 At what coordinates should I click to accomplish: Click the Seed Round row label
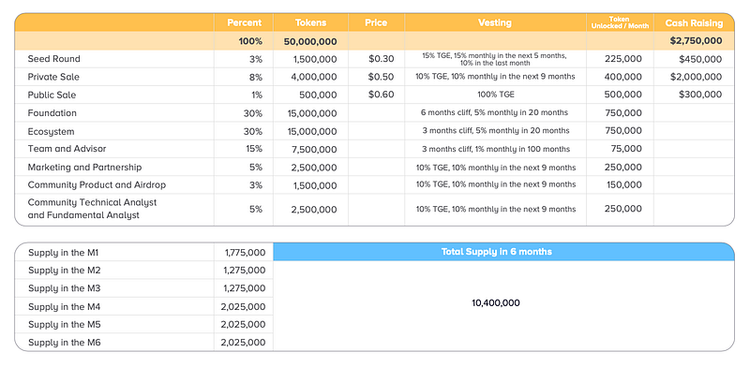(54, 59)
